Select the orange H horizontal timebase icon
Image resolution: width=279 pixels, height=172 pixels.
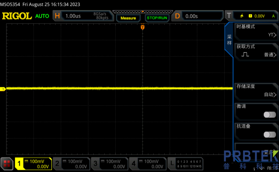point(57,16)
